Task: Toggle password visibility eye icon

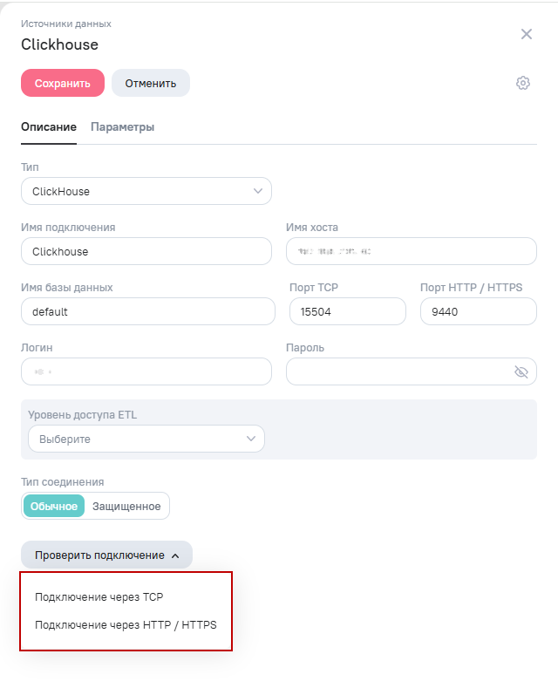Action: [x=521, y=372]
